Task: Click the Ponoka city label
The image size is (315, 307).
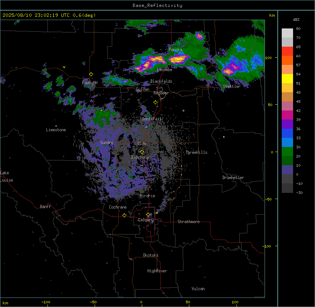Action: click(175, 50)
